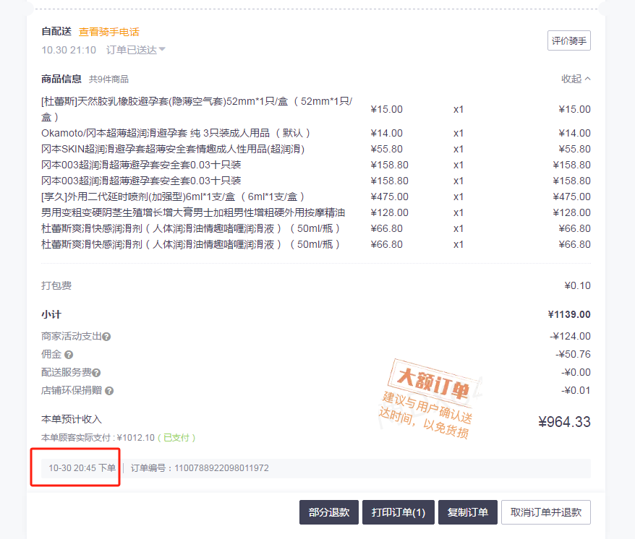Viewport: 635px width, 539px height.
Task: Copy the order using 复制订单
Action: coord(468,512)
